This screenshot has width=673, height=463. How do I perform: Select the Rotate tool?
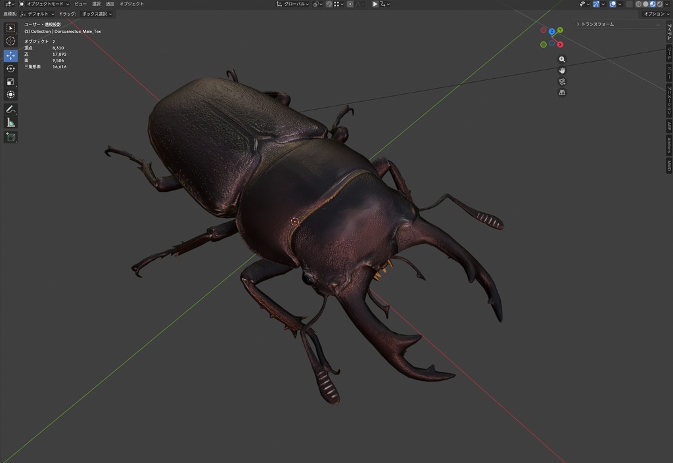click(11, 68)
